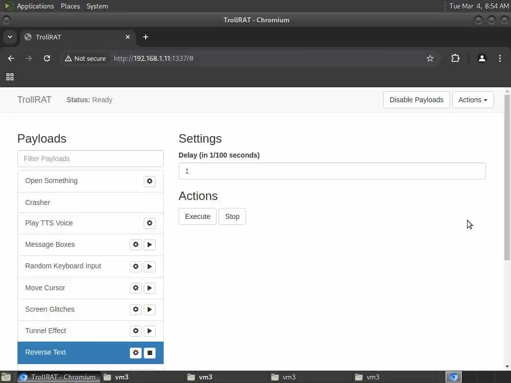511x383 pixels.
Task: Click the Stop button under Actions
Action: [x=233, y=216]
